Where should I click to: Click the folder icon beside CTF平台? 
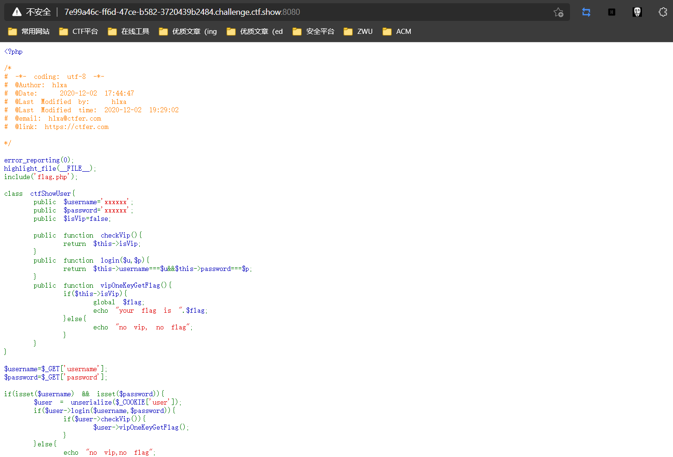pos(64,32)
